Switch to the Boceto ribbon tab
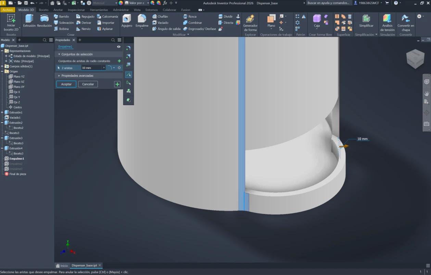 pyautogui.click(x=43, y=10)
